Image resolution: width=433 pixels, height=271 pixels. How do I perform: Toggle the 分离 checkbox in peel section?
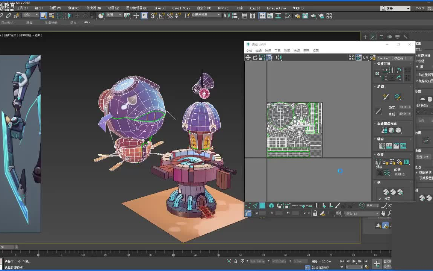pyautogui.click(x=380, y=199)
